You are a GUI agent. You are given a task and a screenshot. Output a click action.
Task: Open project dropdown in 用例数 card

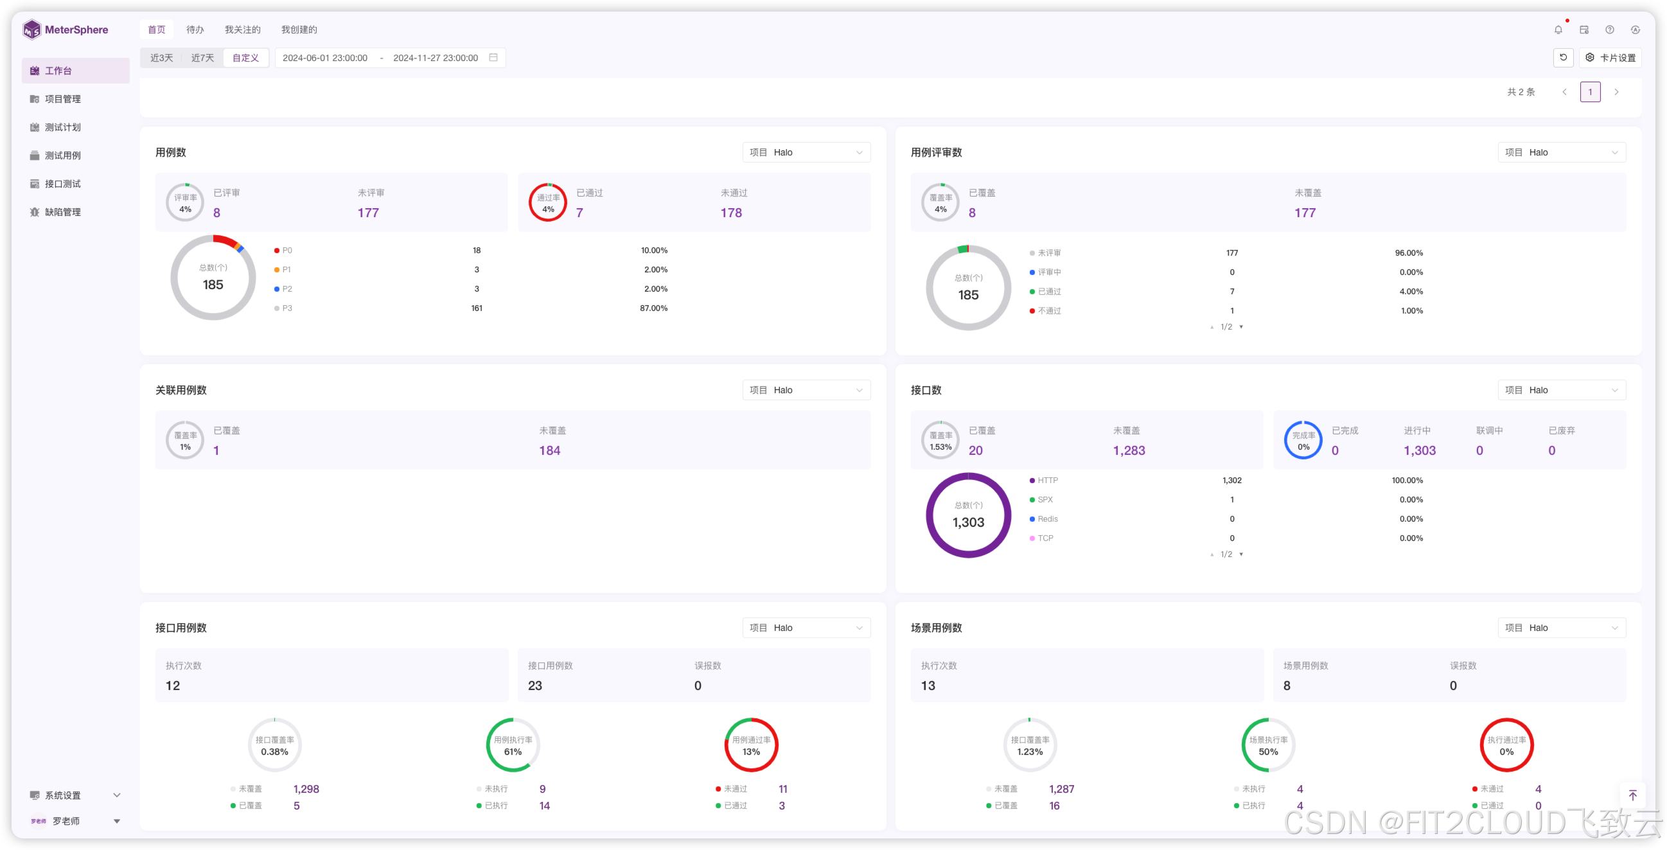[x=806, y=153]
